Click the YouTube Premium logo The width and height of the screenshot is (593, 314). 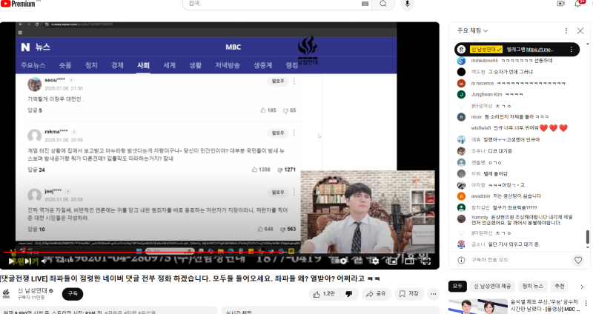[18, 4]
